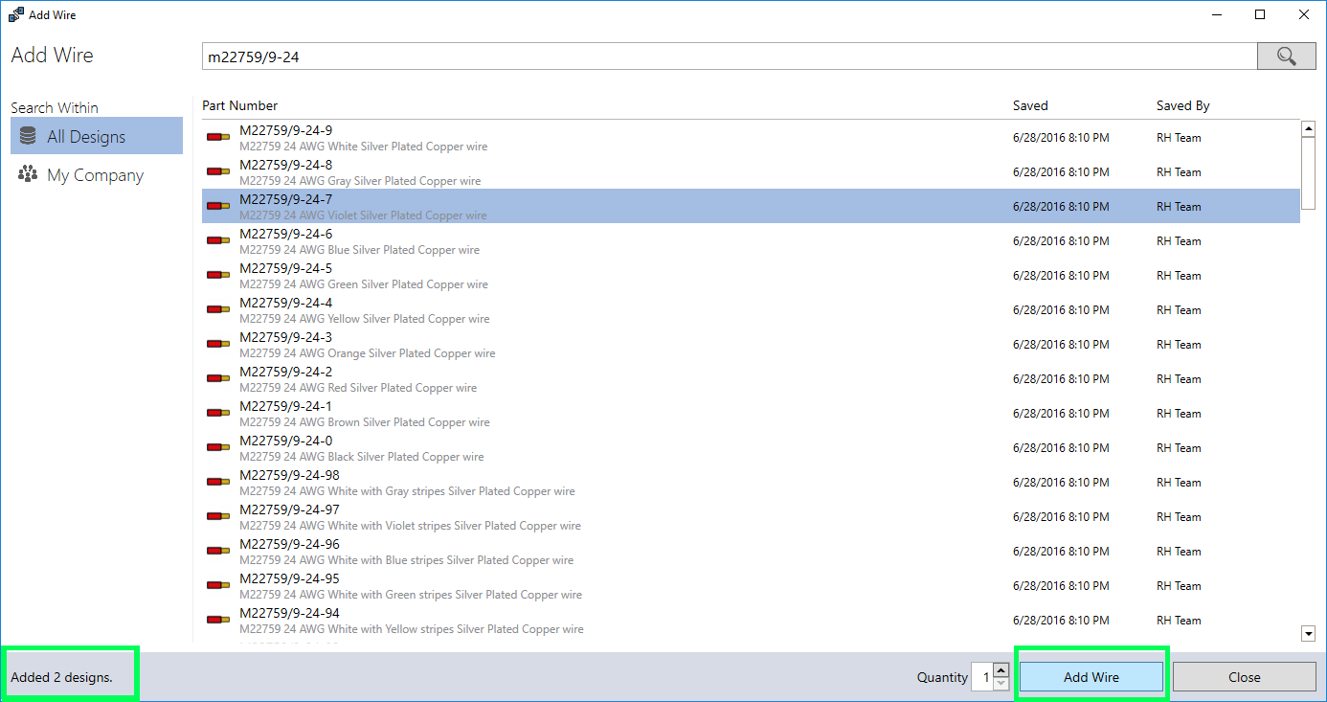Select part M22759/9-24-5
Screen dimensions: 1327x702
tap(751, 276)
